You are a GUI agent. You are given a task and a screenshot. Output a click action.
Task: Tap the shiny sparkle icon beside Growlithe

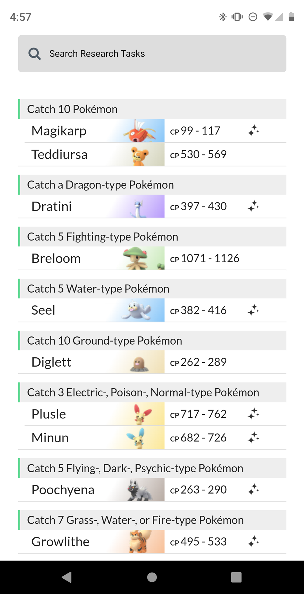(253, 542)
